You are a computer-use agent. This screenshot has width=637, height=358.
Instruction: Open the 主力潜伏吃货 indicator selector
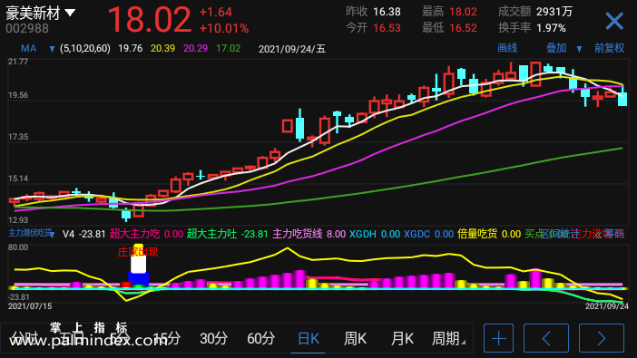click(31, 233)
